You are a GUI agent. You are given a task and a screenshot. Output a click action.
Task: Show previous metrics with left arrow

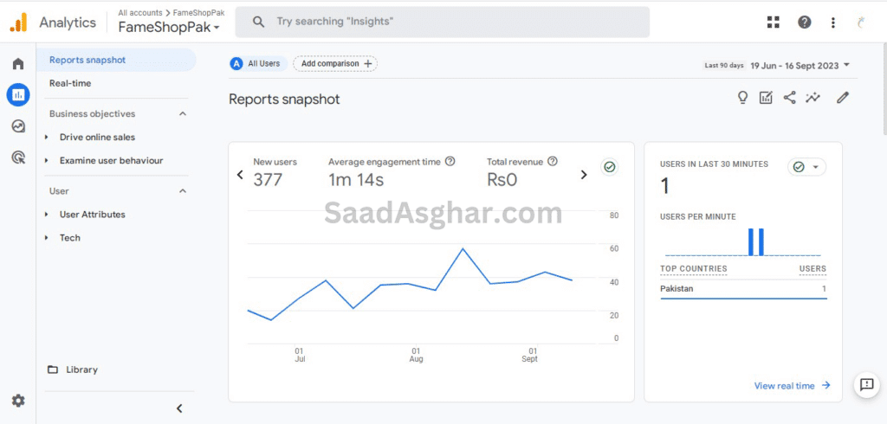click(240, 175)
